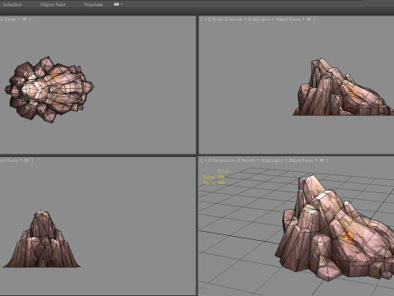
Task: Open the Selection ribbon tab
Action: point(12,4)
